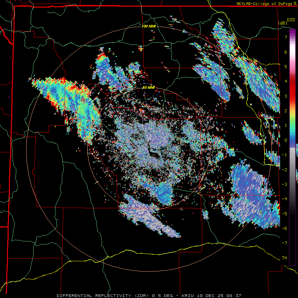Click the -1 value on the color scale
Image resolution: width=298 pixels, height=298 pixels.
[x=284, y=155]
